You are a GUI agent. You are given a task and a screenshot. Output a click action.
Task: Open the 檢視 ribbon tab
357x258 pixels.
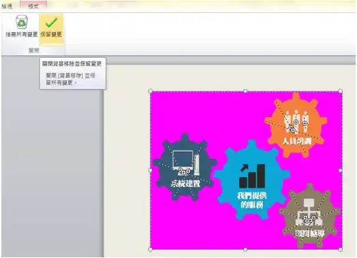click(7, 6)
